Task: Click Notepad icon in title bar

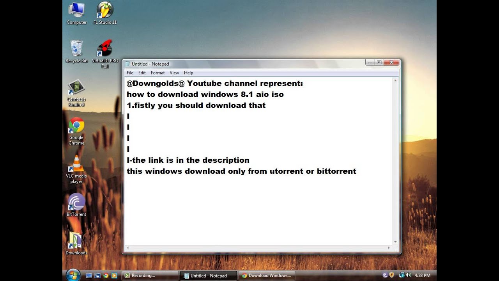Action: tap(127, 64)
